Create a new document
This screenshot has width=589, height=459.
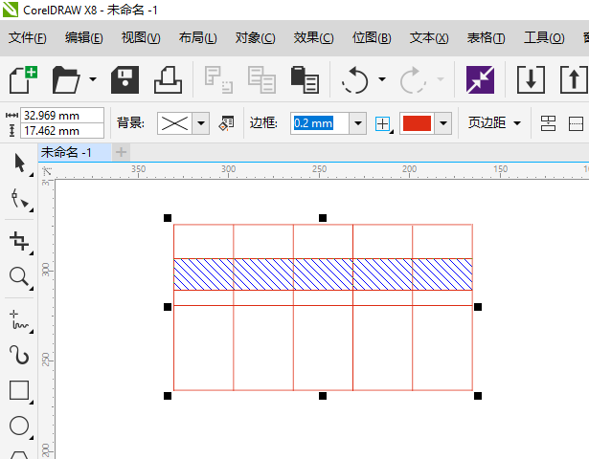23,79
